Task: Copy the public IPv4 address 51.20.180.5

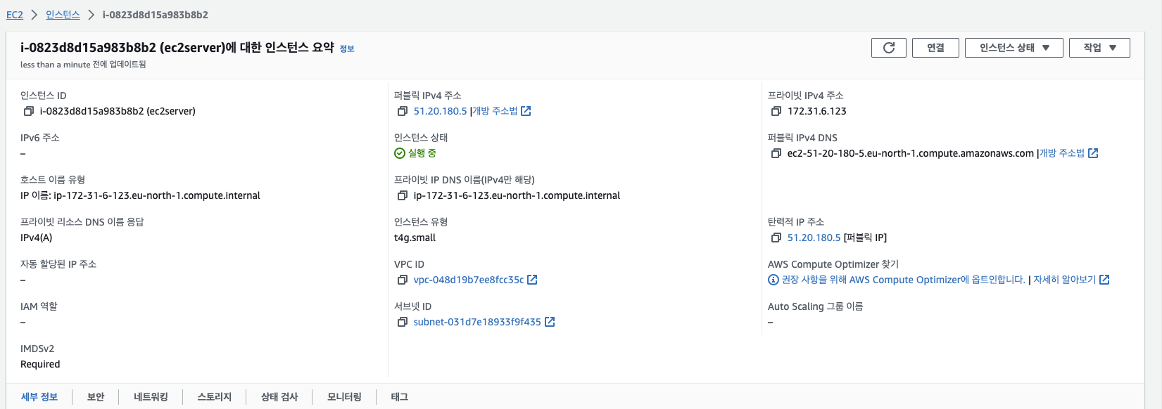Action: pos(403,111)
